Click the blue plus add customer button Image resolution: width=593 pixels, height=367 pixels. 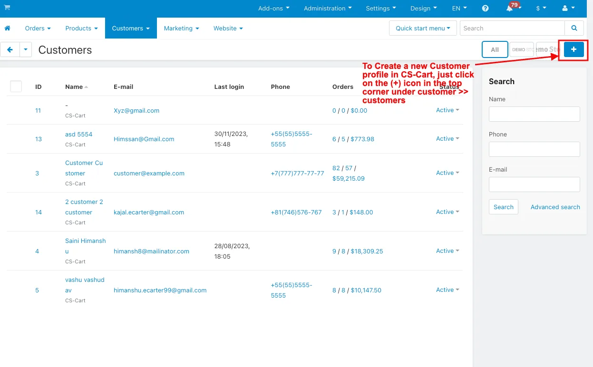[x=574, y=49]
